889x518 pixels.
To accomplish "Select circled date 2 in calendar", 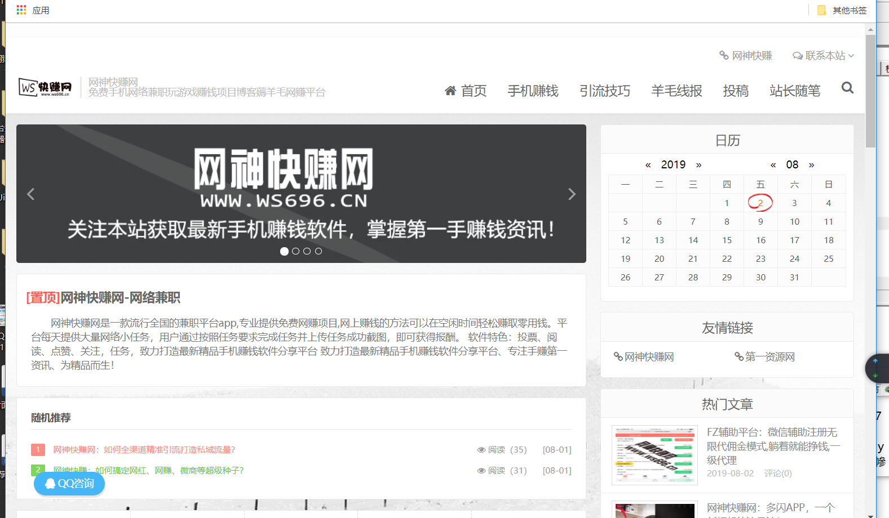I will click(x=760, y=203).
